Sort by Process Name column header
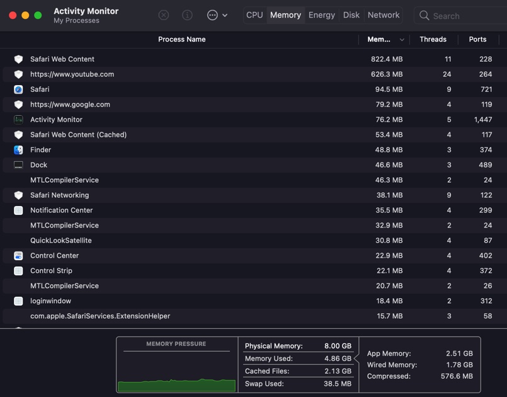 (x=182, y=40)
